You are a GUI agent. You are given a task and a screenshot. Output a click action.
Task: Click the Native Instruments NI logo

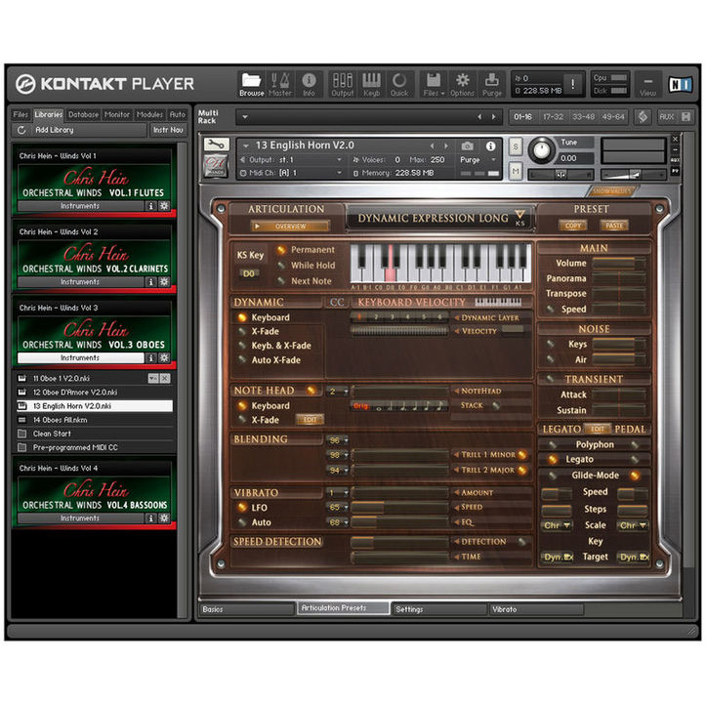pyautogui.click(x=680, y=84)
